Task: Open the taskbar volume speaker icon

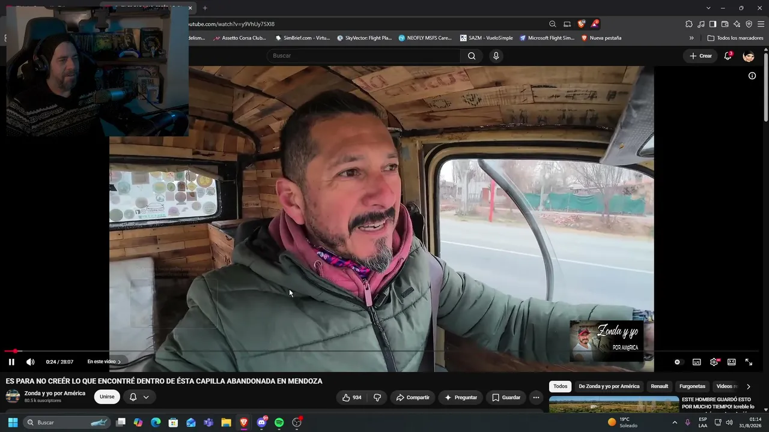Action: tap(729, 422)
